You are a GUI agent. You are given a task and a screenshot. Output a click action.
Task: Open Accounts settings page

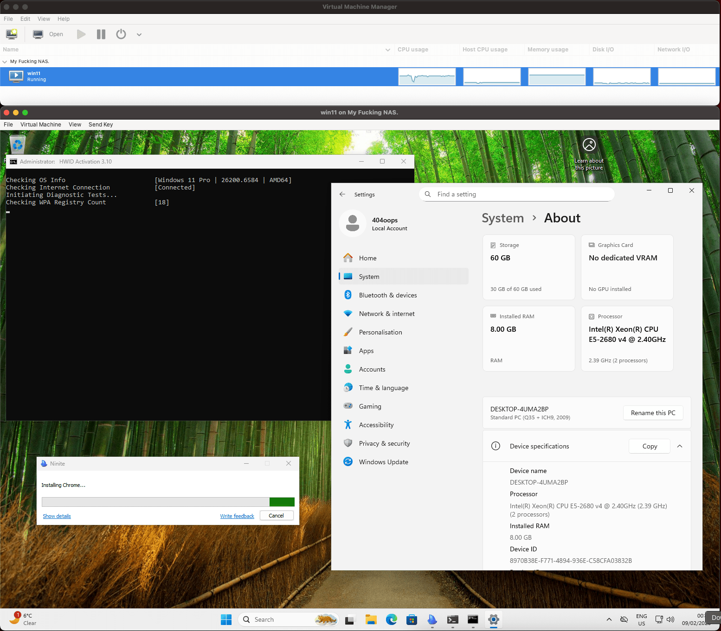coord(404,369)
